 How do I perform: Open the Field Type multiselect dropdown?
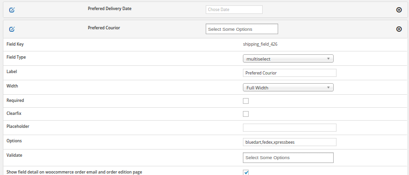288,59
